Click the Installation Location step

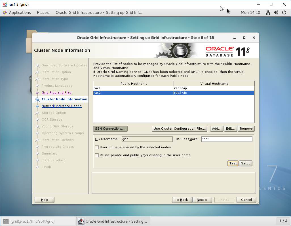click(x=58, y=140)
